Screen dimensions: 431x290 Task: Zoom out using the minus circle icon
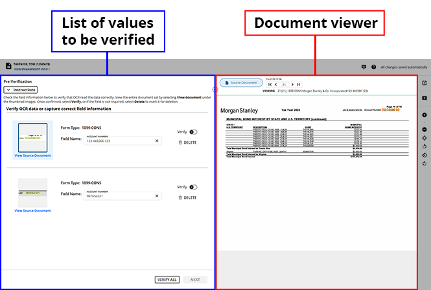point(425,129)
